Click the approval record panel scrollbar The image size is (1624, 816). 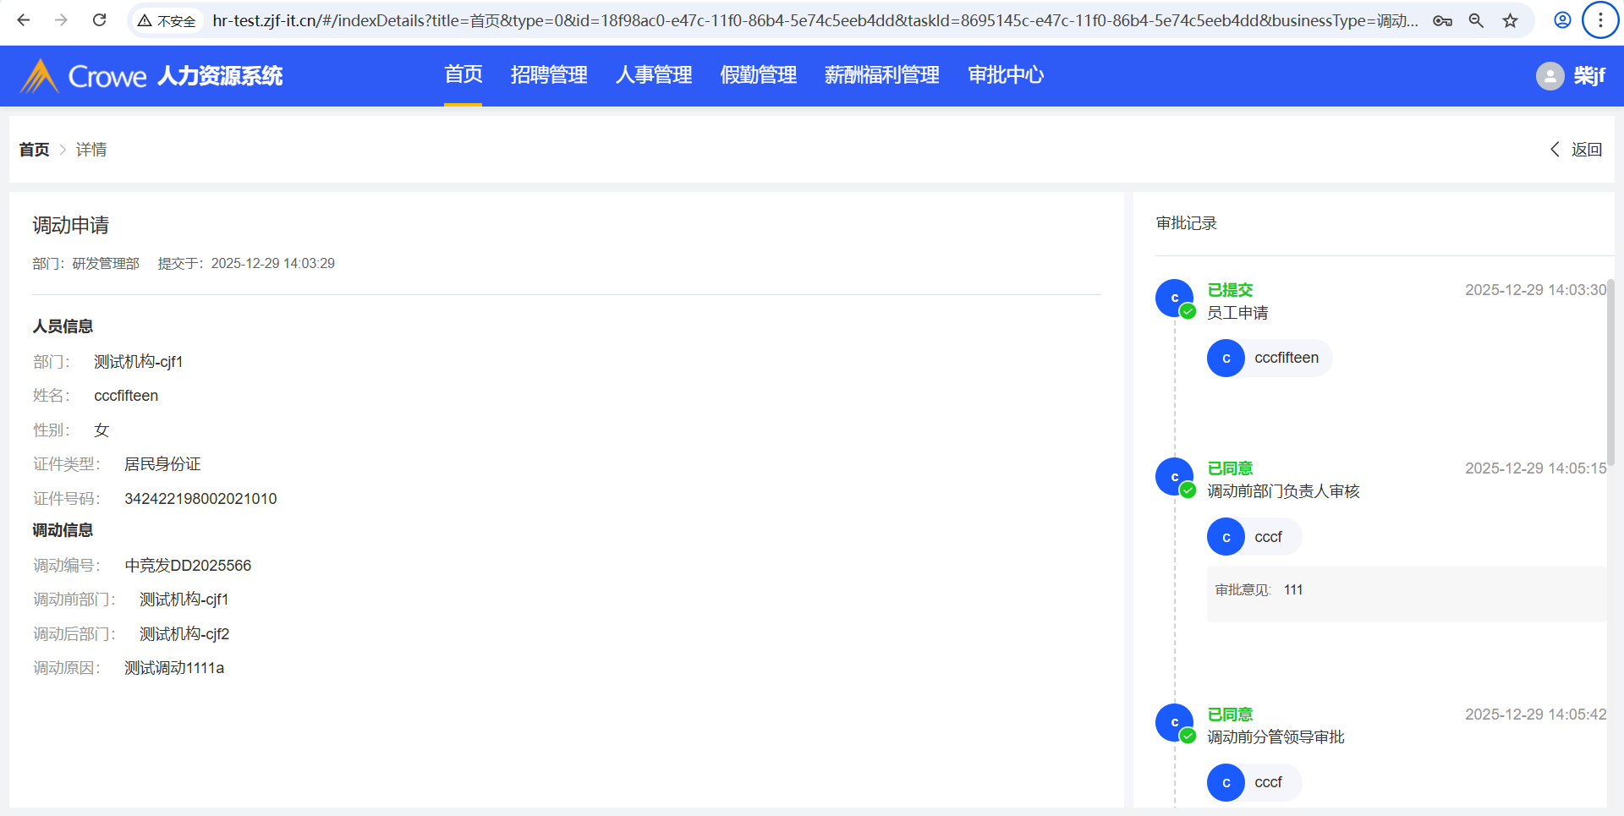tap(1610, 372)
